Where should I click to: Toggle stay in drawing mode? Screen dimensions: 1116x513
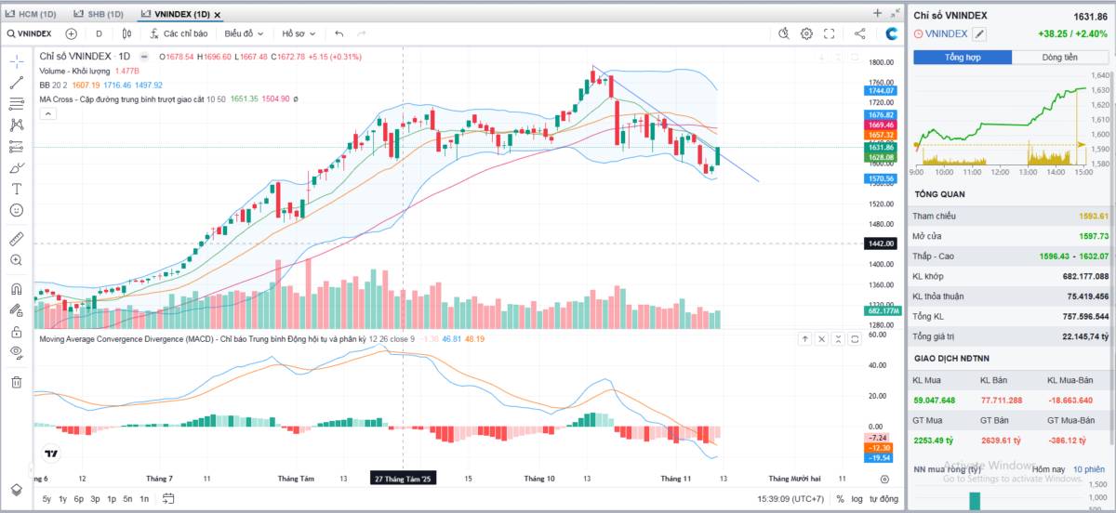pyautogui.click(x=16, y=310)
